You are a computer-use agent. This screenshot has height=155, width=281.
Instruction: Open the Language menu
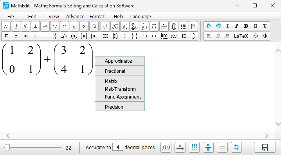pos(140,17)
